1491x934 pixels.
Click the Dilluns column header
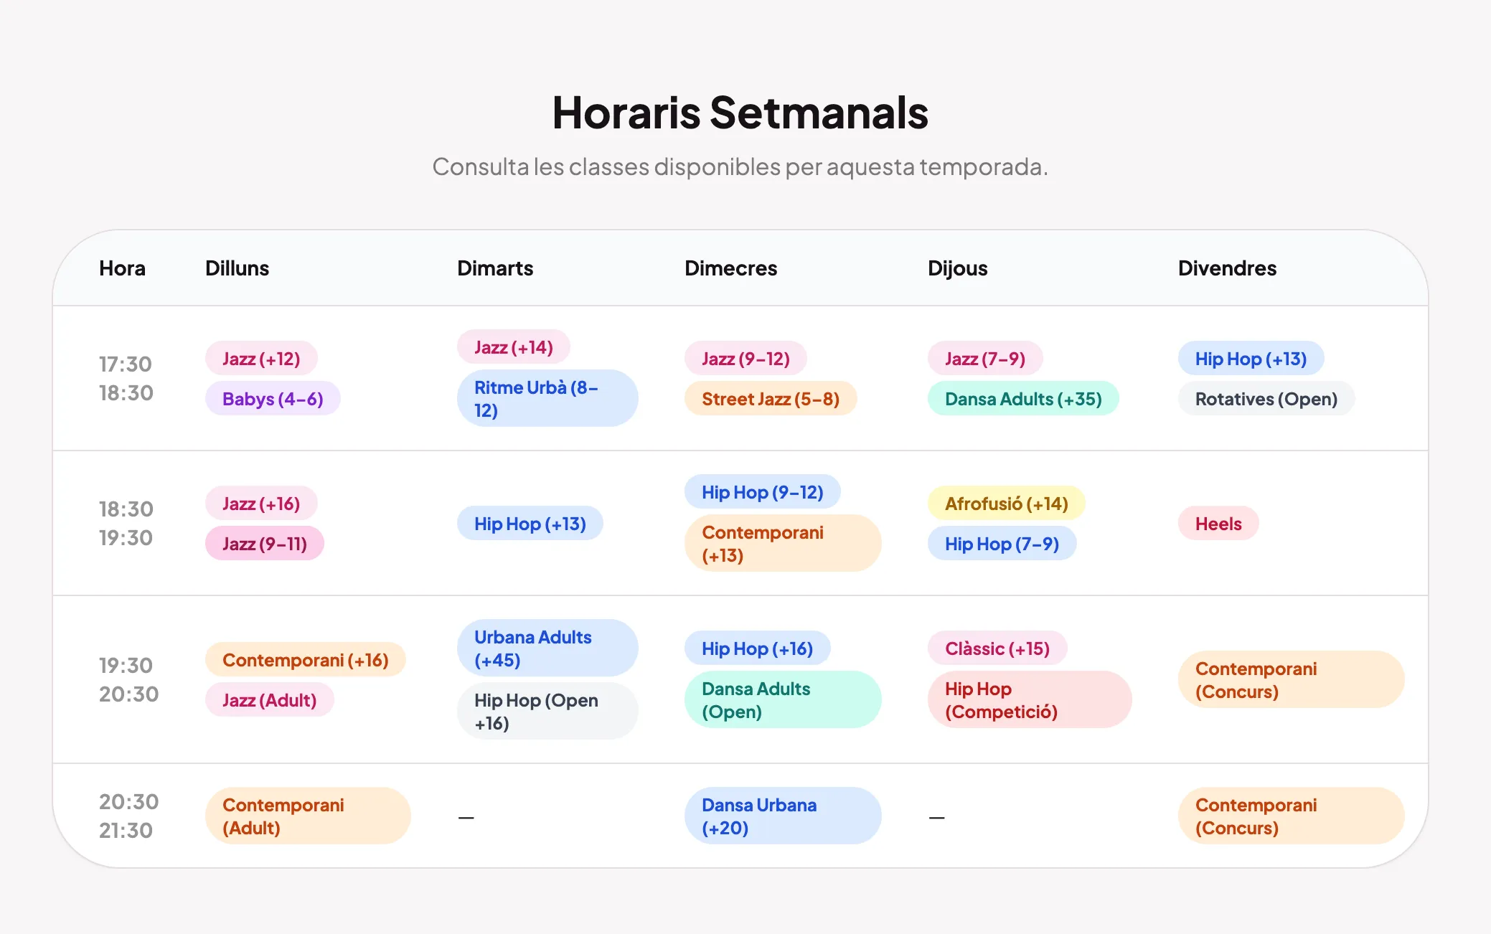(237, 268)
